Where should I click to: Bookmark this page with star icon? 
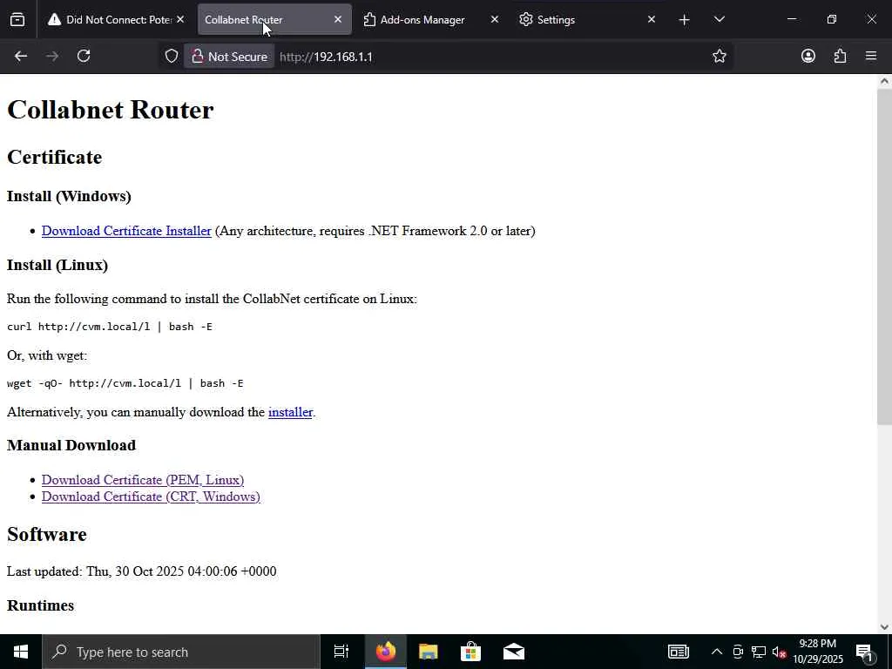point(719,57)
